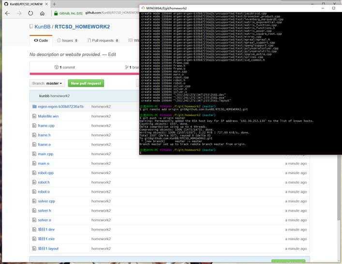342x264 pixels.
Task: Click file icon next to 项目1.exe
Action: 34,239
